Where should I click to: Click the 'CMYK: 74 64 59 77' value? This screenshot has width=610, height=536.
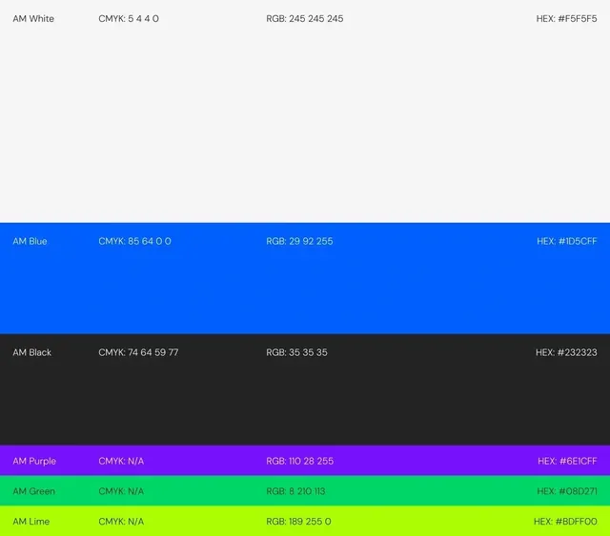click(138, 352)
